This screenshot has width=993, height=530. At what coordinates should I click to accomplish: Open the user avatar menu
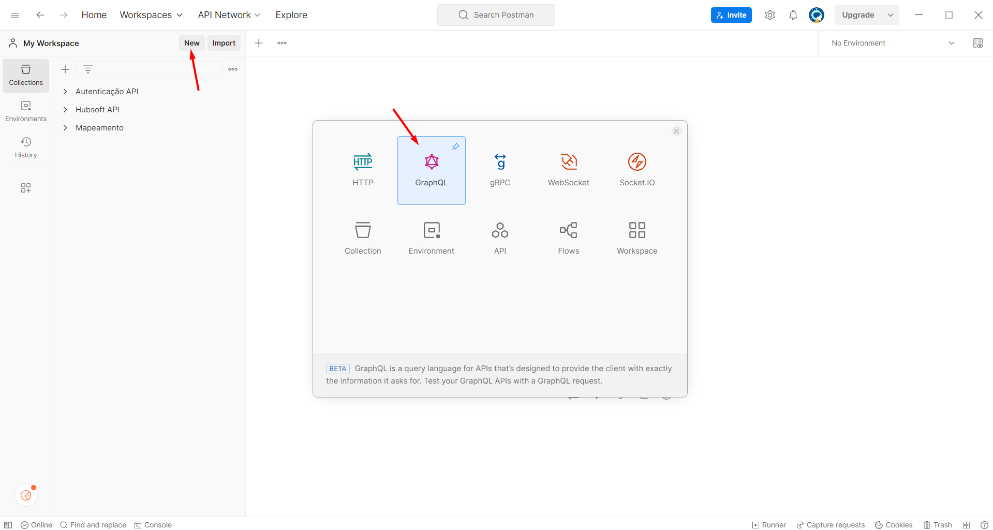[x=817, y=15]
